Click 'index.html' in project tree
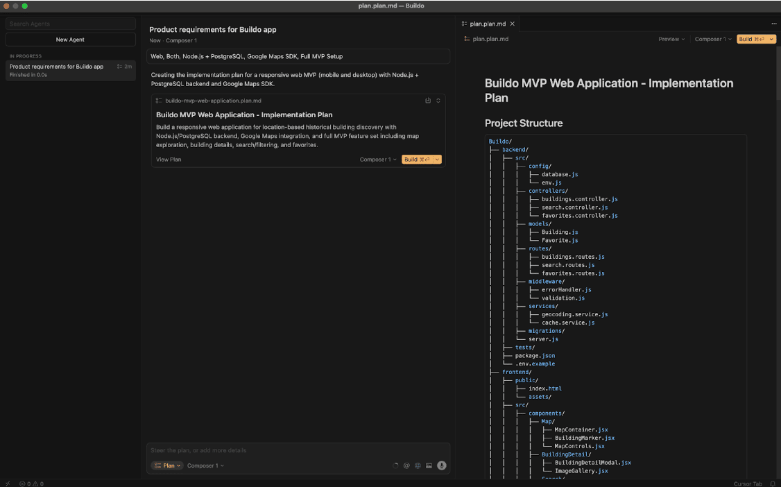The image size is (781, 487). click(x=545, y=388)
